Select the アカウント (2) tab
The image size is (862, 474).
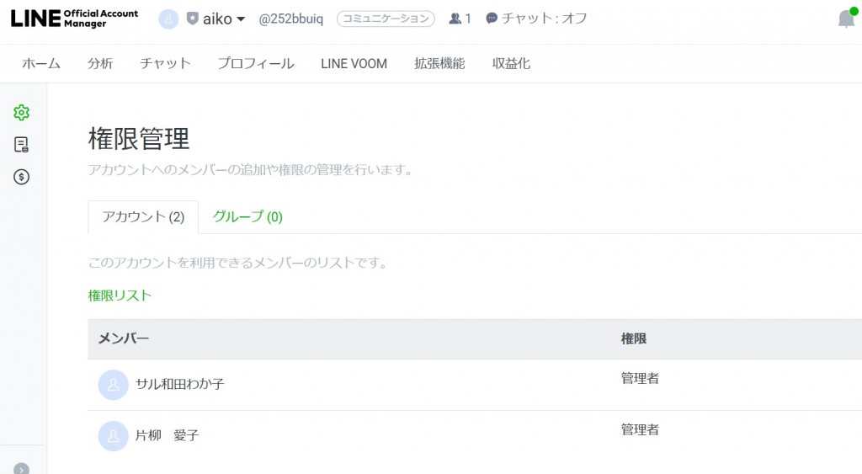tap(143, 216)
